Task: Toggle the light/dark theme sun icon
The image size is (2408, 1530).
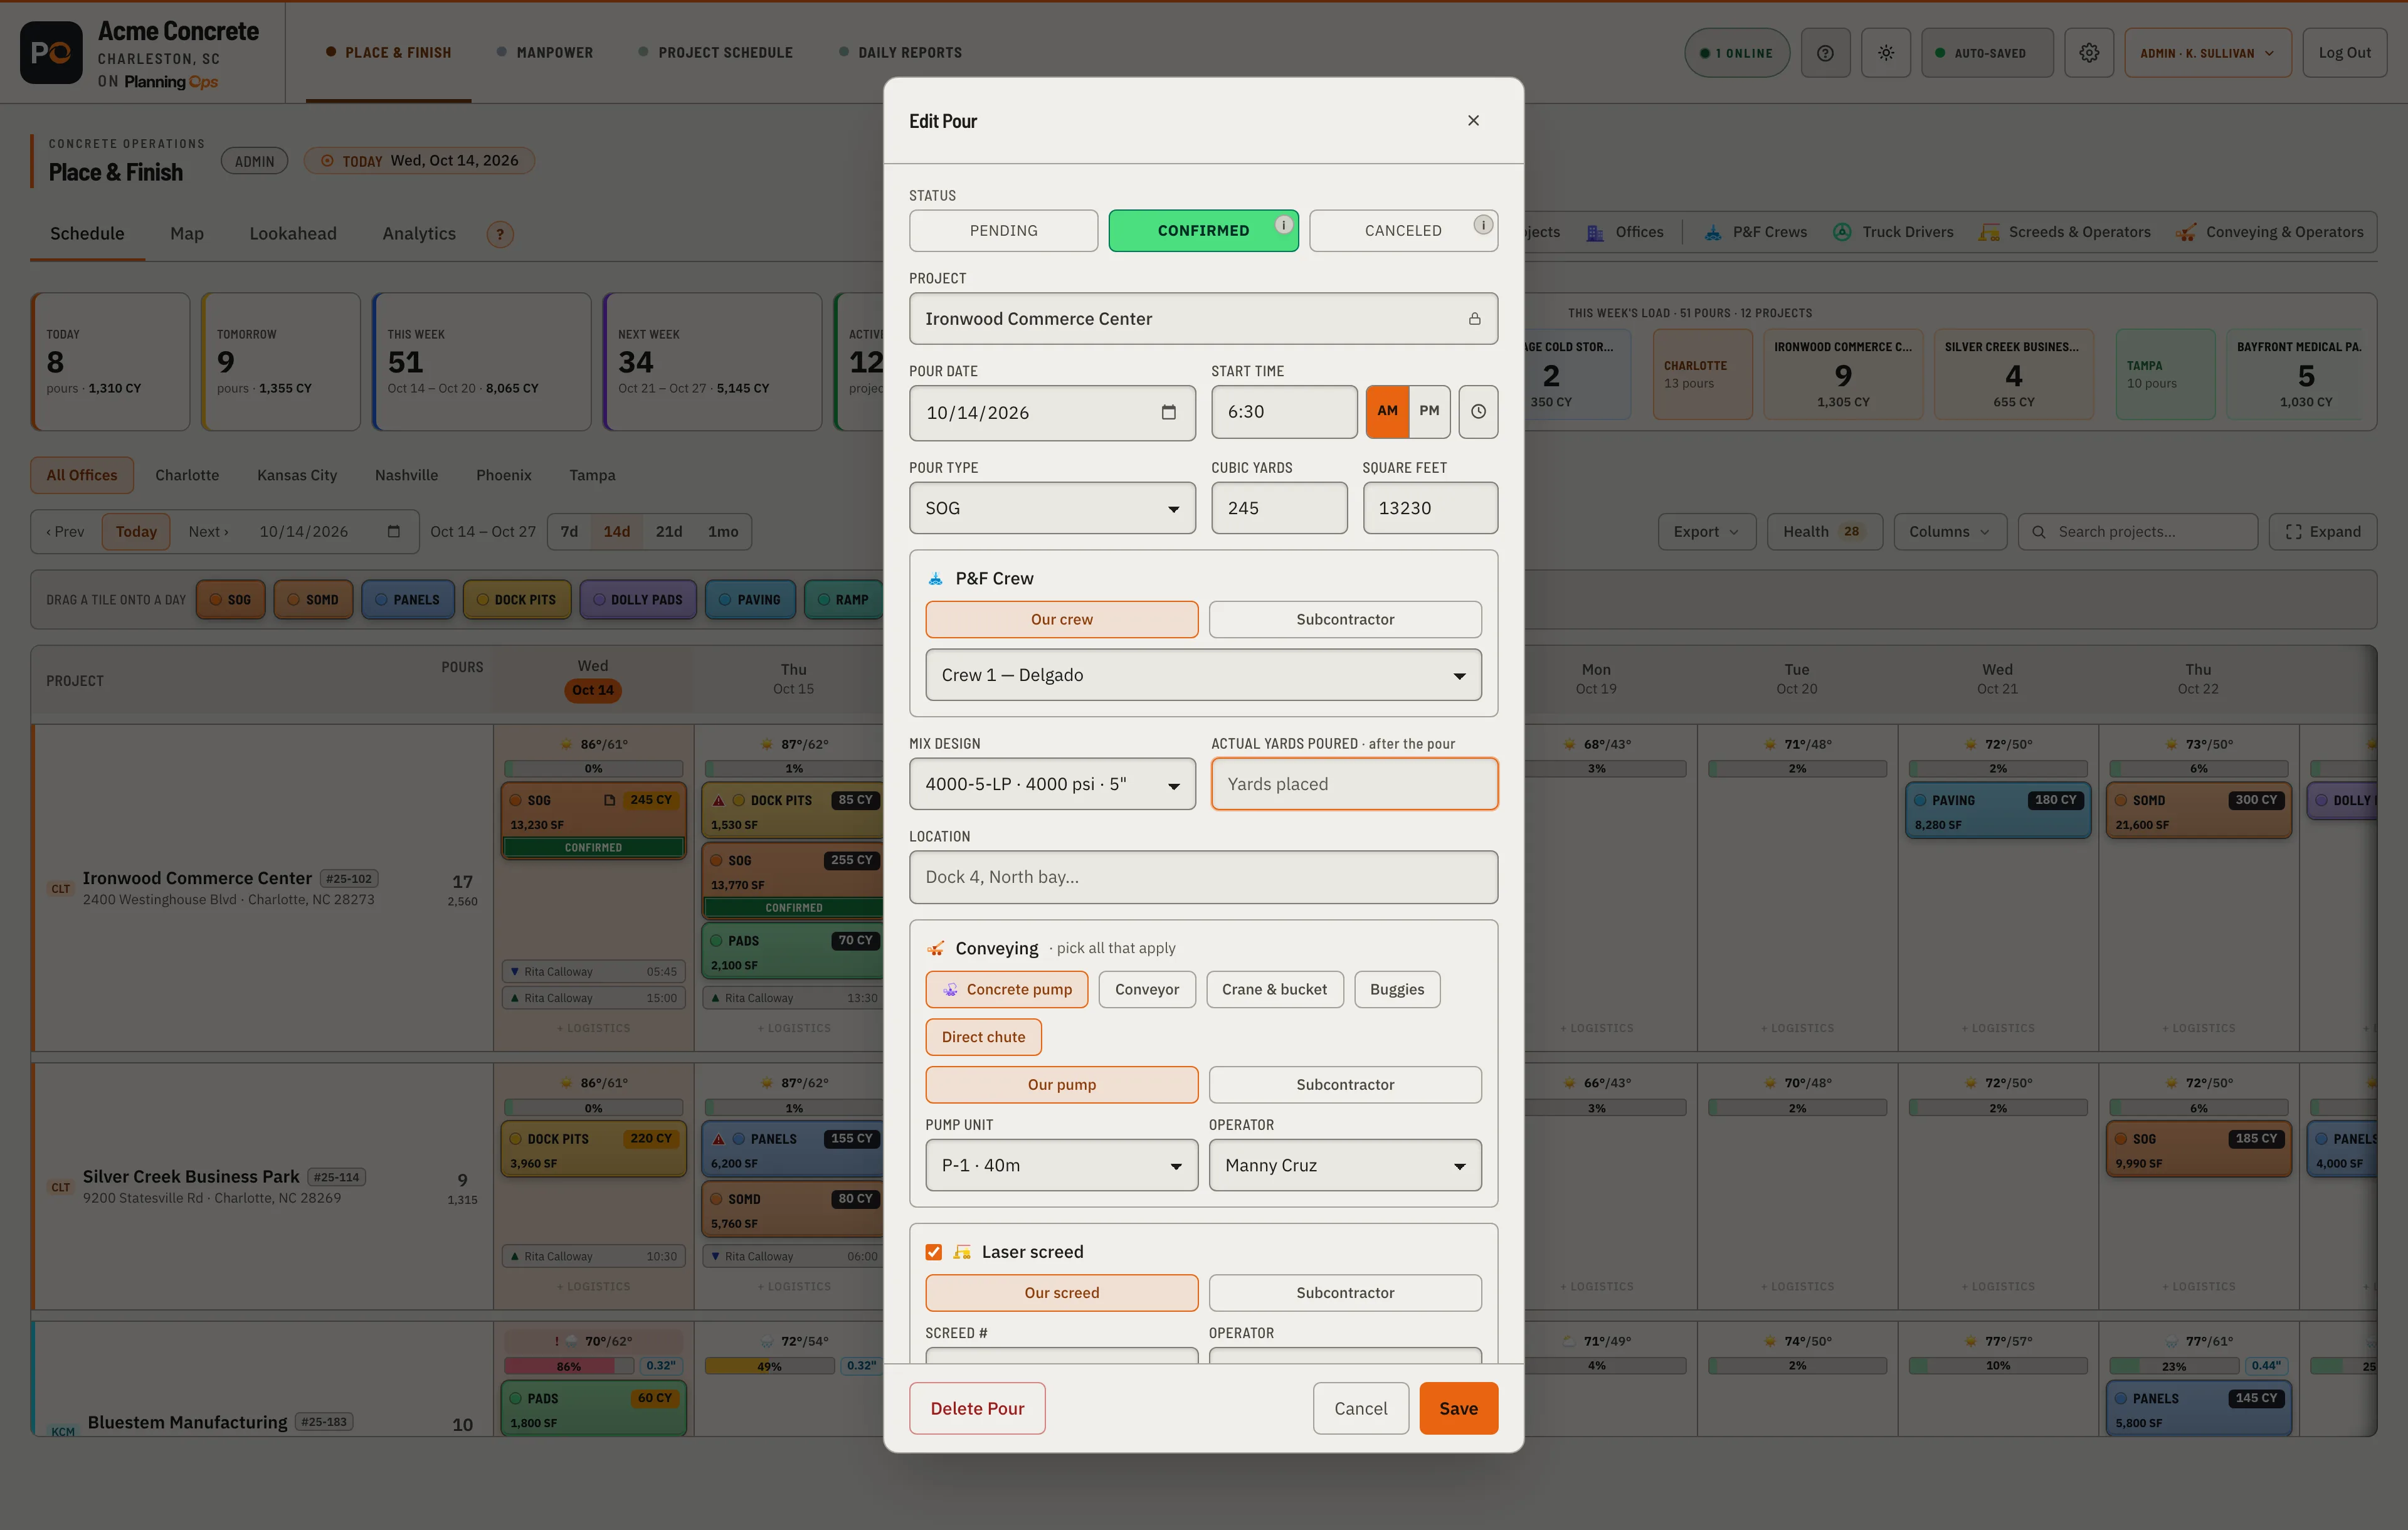Action: coord(1885,53)
